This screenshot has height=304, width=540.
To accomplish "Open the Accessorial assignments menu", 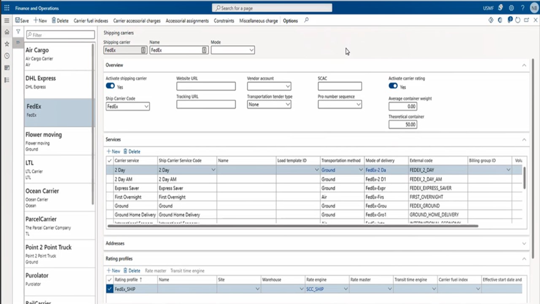I will pyautogui.click(x=187, y=21).
